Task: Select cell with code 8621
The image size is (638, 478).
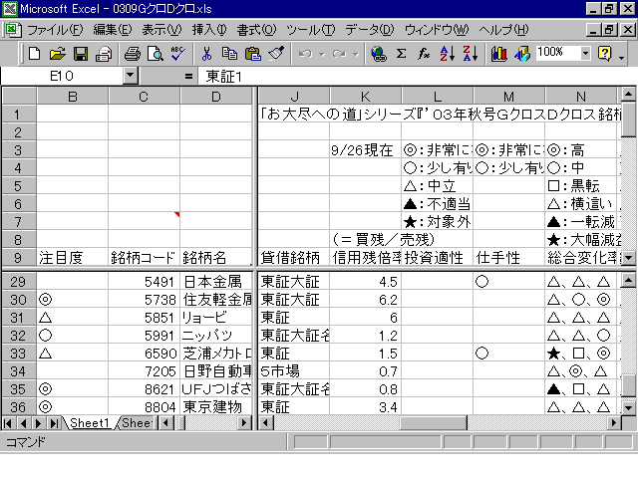Action: [144, 389]
